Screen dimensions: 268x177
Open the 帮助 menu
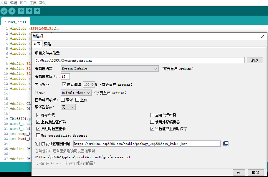(43, 3)
